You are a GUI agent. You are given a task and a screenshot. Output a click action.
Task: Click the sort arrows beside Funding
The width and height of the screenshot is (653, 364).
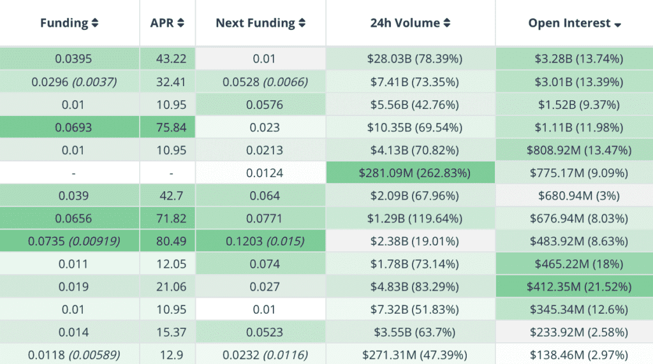tap(95, 24)
